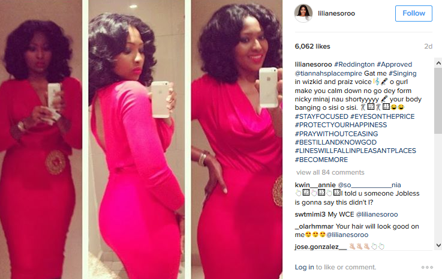Screen dimensions: 442x279
Task: Follow lilianesoroo with the Follow button
Action: click(x=414, y=13)
